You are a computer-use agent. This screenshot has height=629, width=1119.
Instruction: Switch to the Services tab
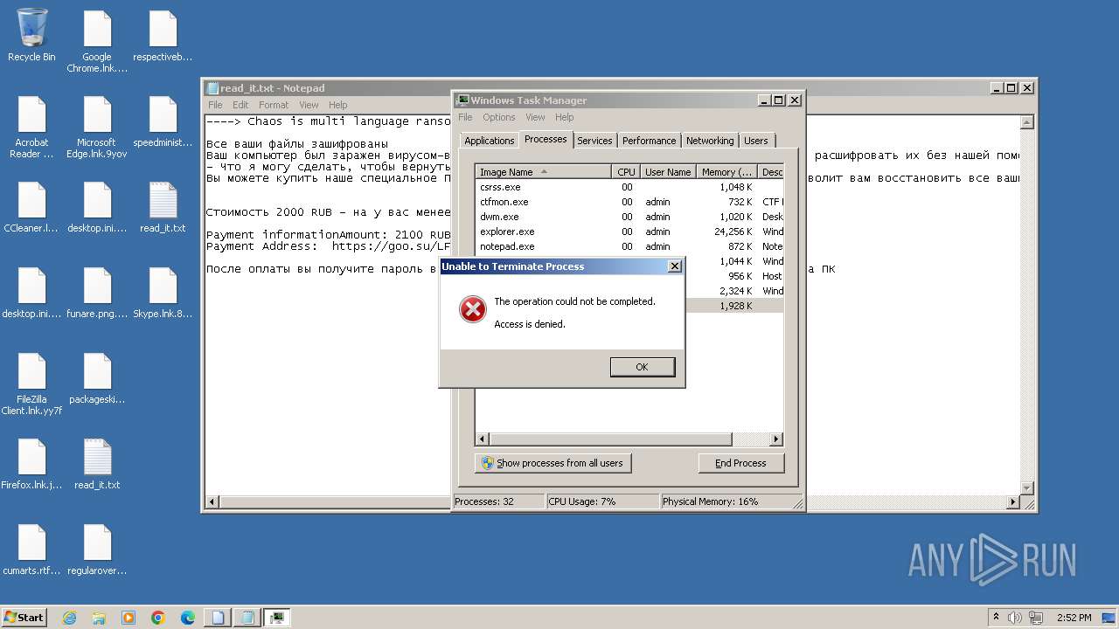(594, 141)
